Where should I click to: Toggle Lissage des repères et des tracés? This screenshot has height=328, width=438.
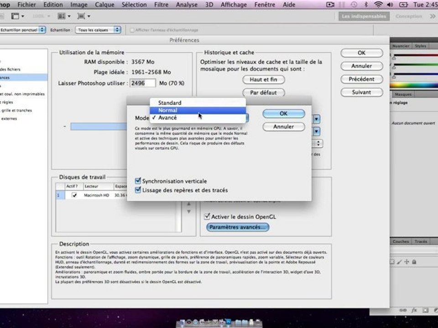138,190
